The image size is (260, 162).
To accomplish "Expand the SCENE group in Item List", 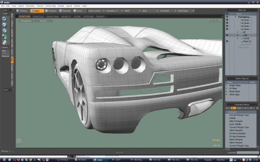I will click(x=238, y=38).
